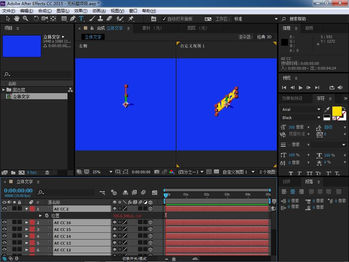This screenshot has width=349, height=262.
Task: Expand the AE CC 16 layer properties
Action: [27, 222]
